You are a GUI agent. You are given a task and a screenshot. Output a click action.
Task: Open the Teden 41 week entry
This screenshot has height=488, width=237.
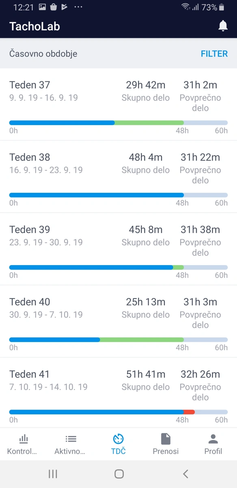118,393
